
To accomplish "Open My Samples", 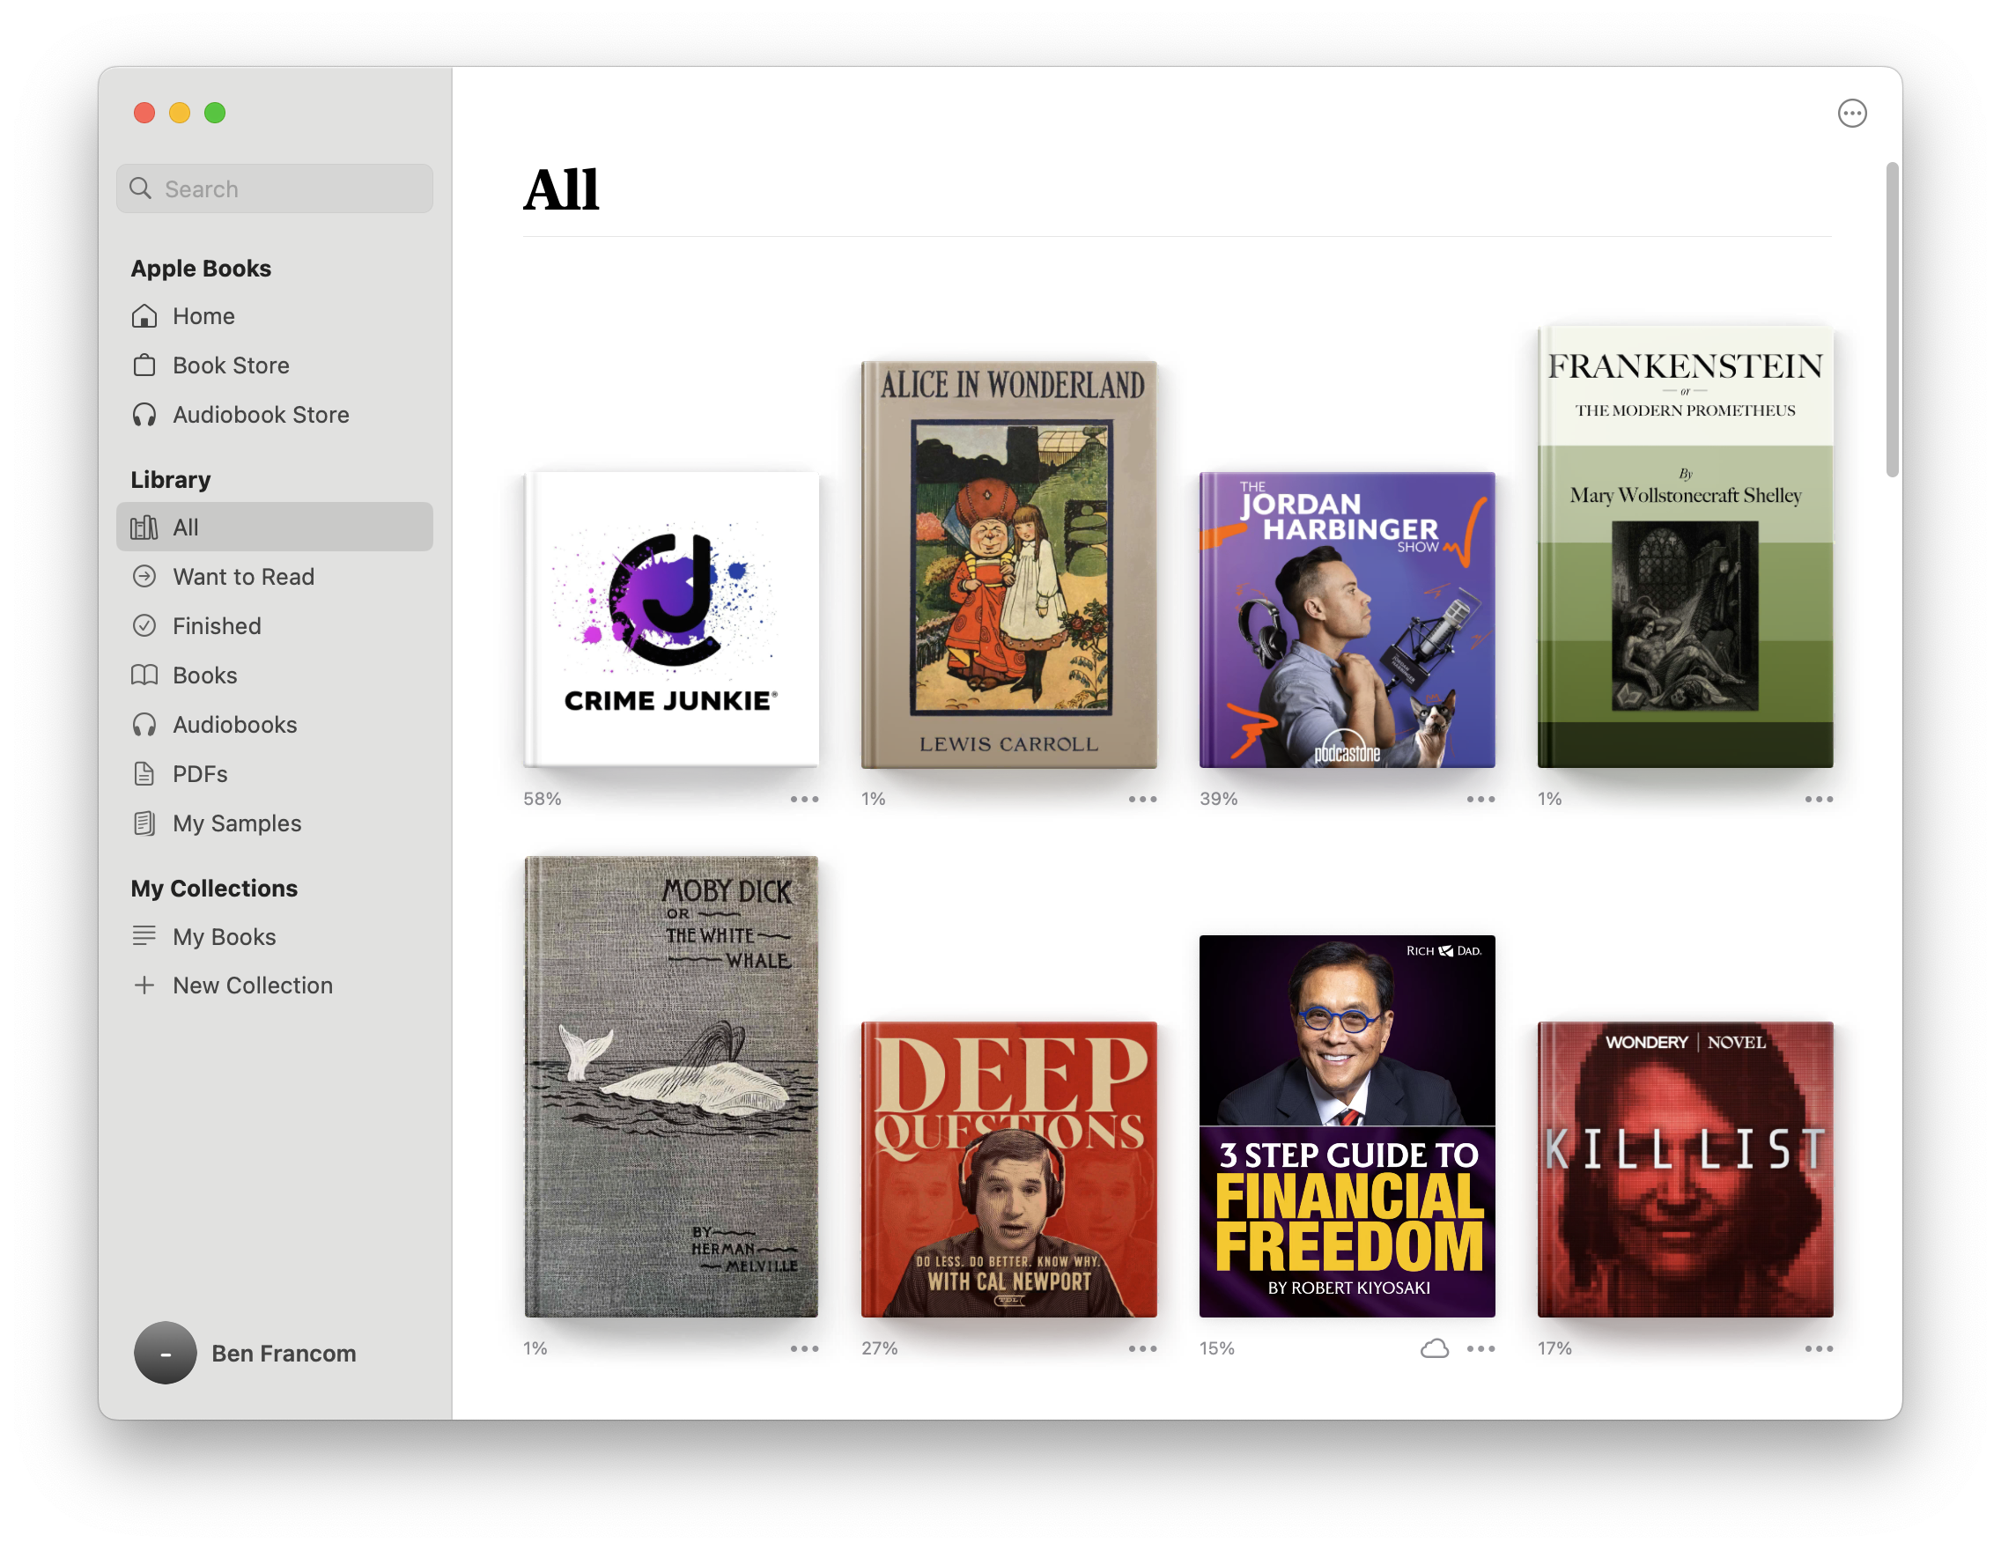I will click(236, 823).
